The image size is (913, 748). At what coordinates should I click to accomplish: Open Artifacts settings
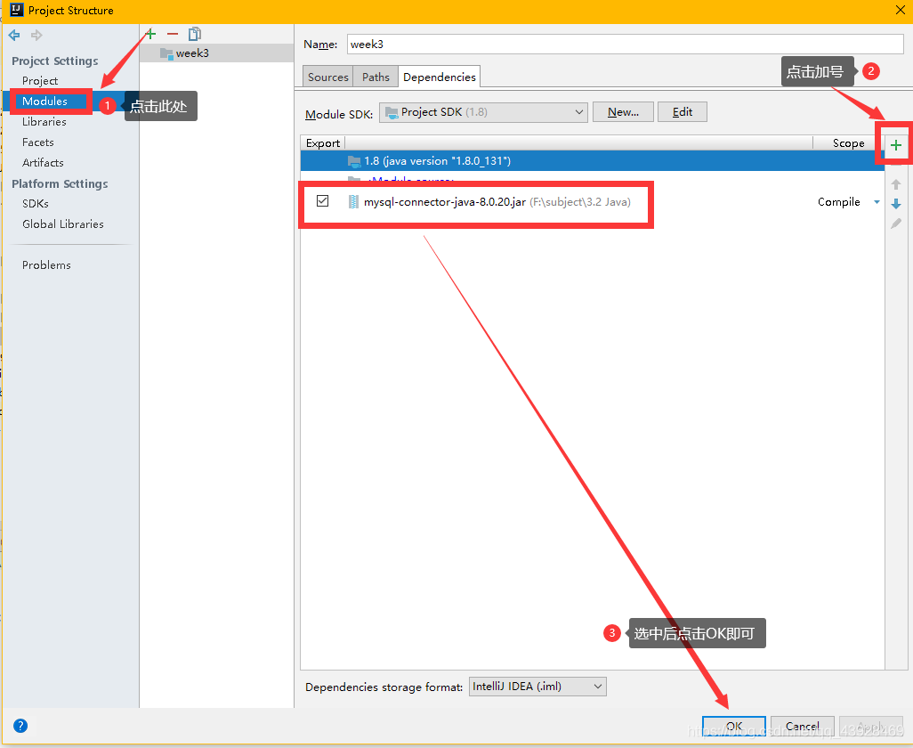coord(43,163)
